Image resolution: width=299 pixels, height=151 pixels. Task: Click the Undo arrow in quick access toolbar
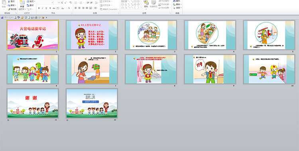5,18
